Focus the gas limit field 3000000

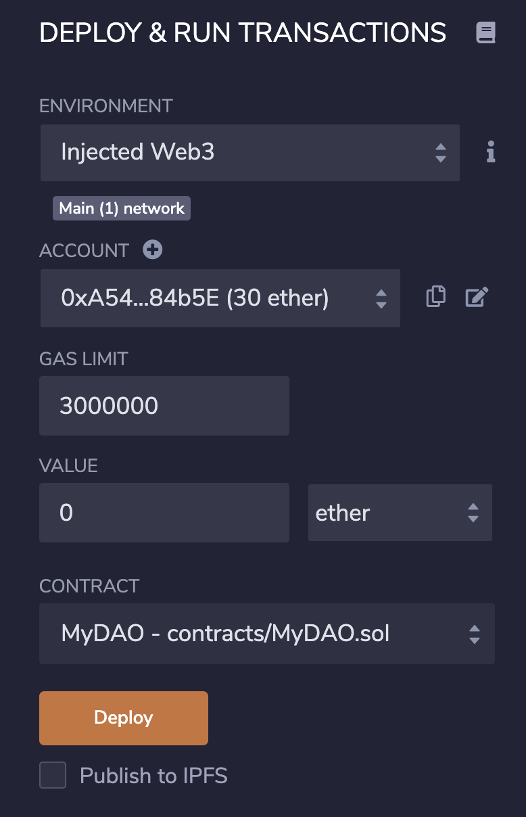click(x=164, y=406)
